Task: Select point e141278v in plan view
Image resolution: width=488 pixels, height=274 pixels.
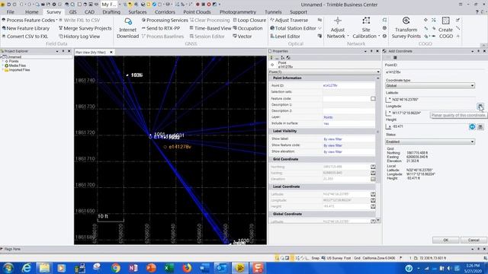Action: [165, 147]
